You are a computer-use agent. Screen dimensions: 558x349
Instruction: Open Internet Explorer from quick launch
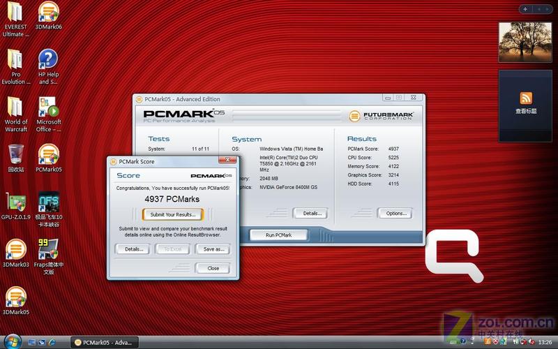point(52,342)
